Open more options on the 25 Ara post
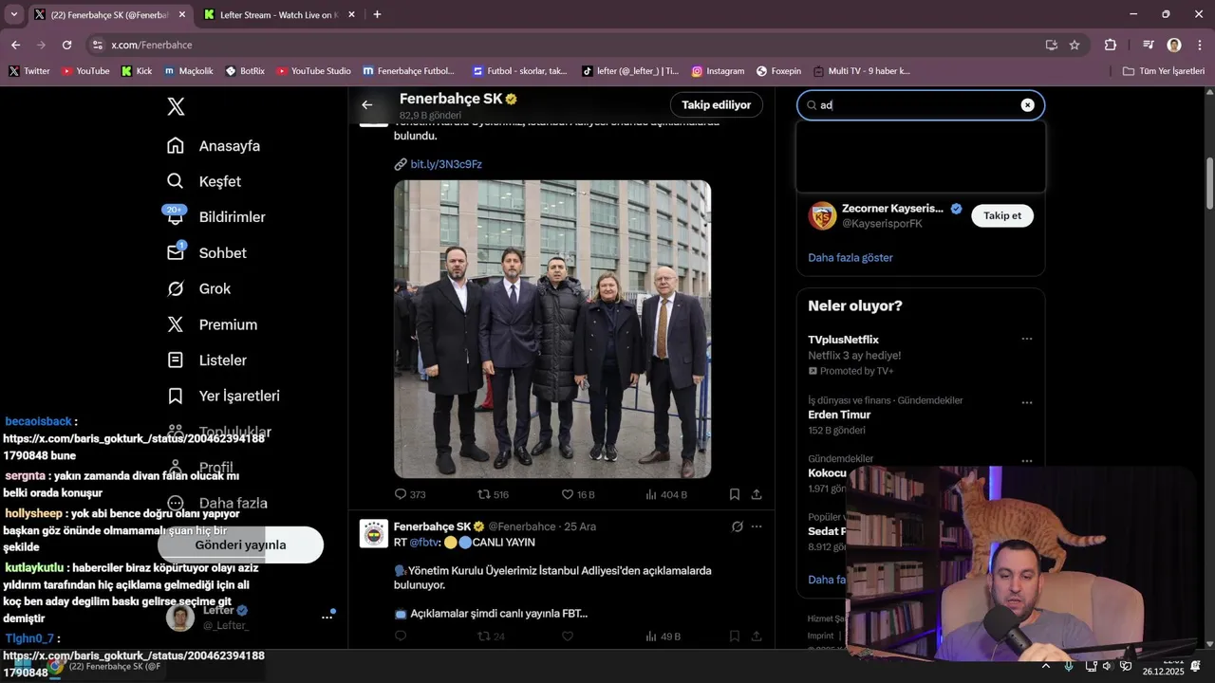 click(x=757, y=526)
